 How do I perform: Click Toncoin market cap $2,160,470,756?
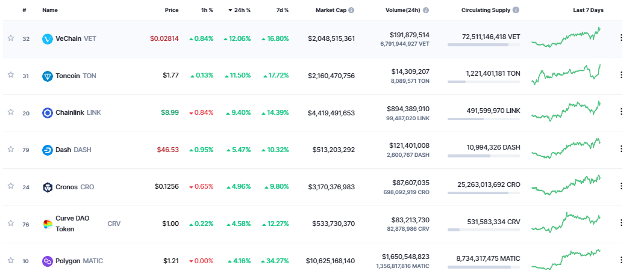[331, 75]
